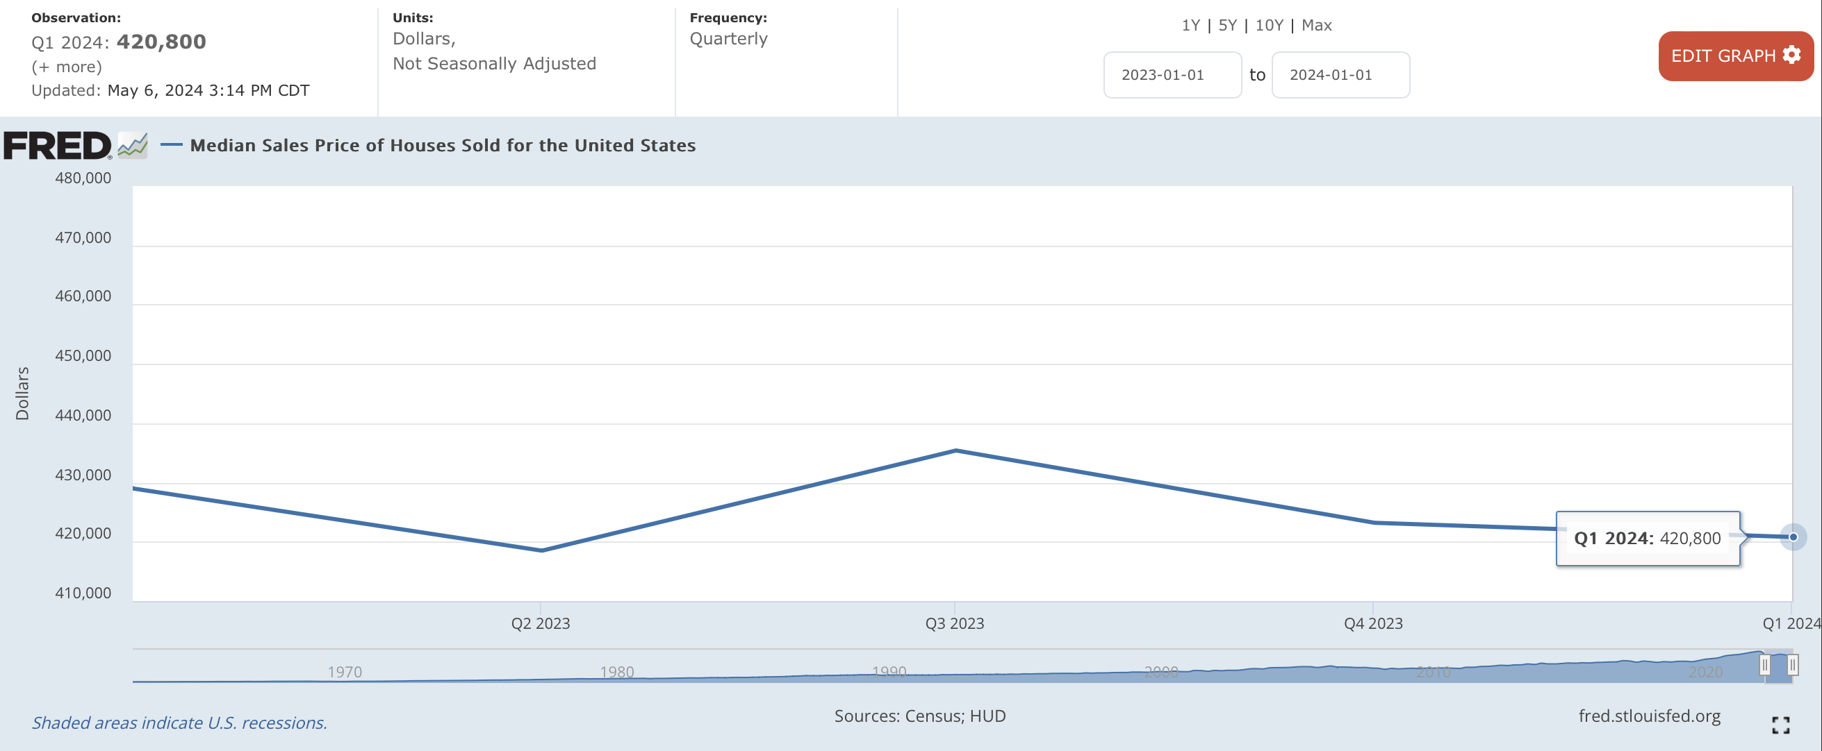Open the fred.stlouisfed.org link
Screen dimensions: 1822x751
[x=1649, y=716]
